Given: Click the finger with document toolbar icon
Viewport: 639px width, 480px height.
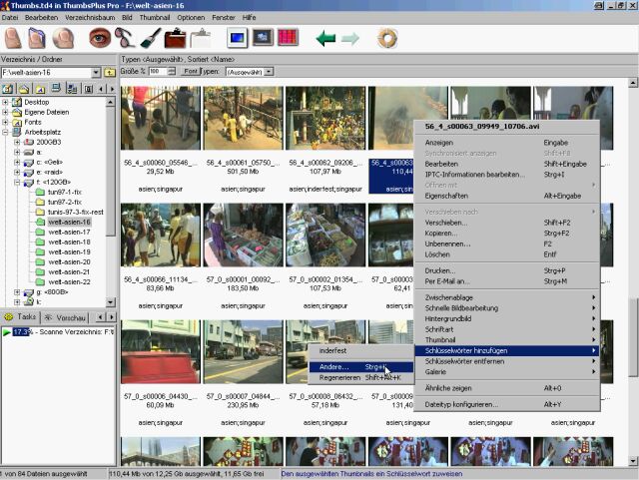Looking at the screenshot, I should [x=37, y=38].
